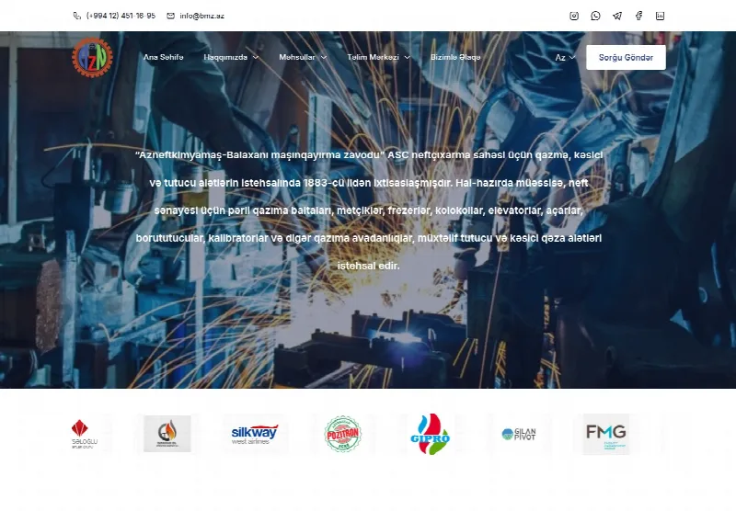The image size is (736, 511).
Task: Open the Haqqımızda menu
Action: [225, 57]
